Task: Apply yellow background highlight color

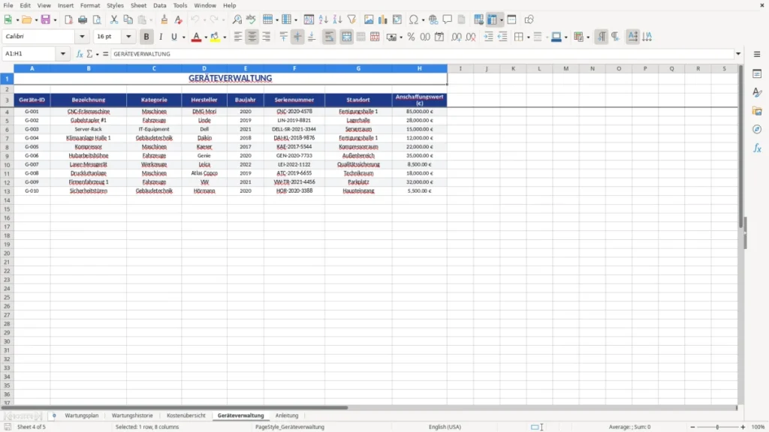Action: 215,37
